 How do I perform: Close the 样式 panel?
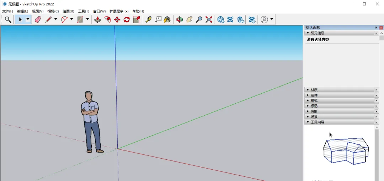(377, 100)
